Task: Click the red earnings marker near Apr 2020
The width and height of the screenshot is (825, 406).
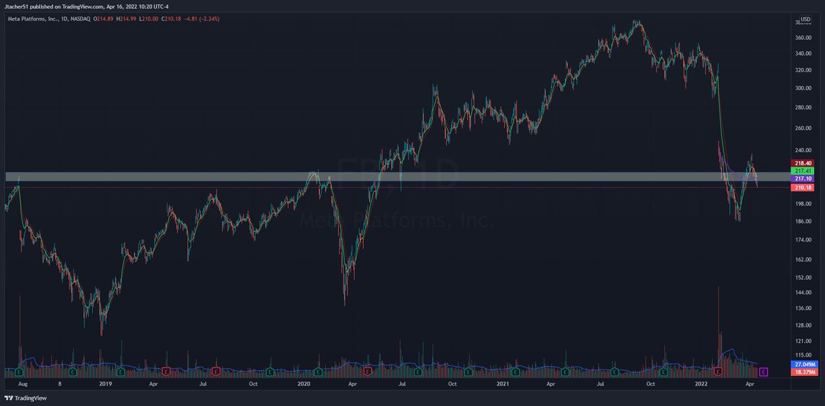Action: pos(368,372)
